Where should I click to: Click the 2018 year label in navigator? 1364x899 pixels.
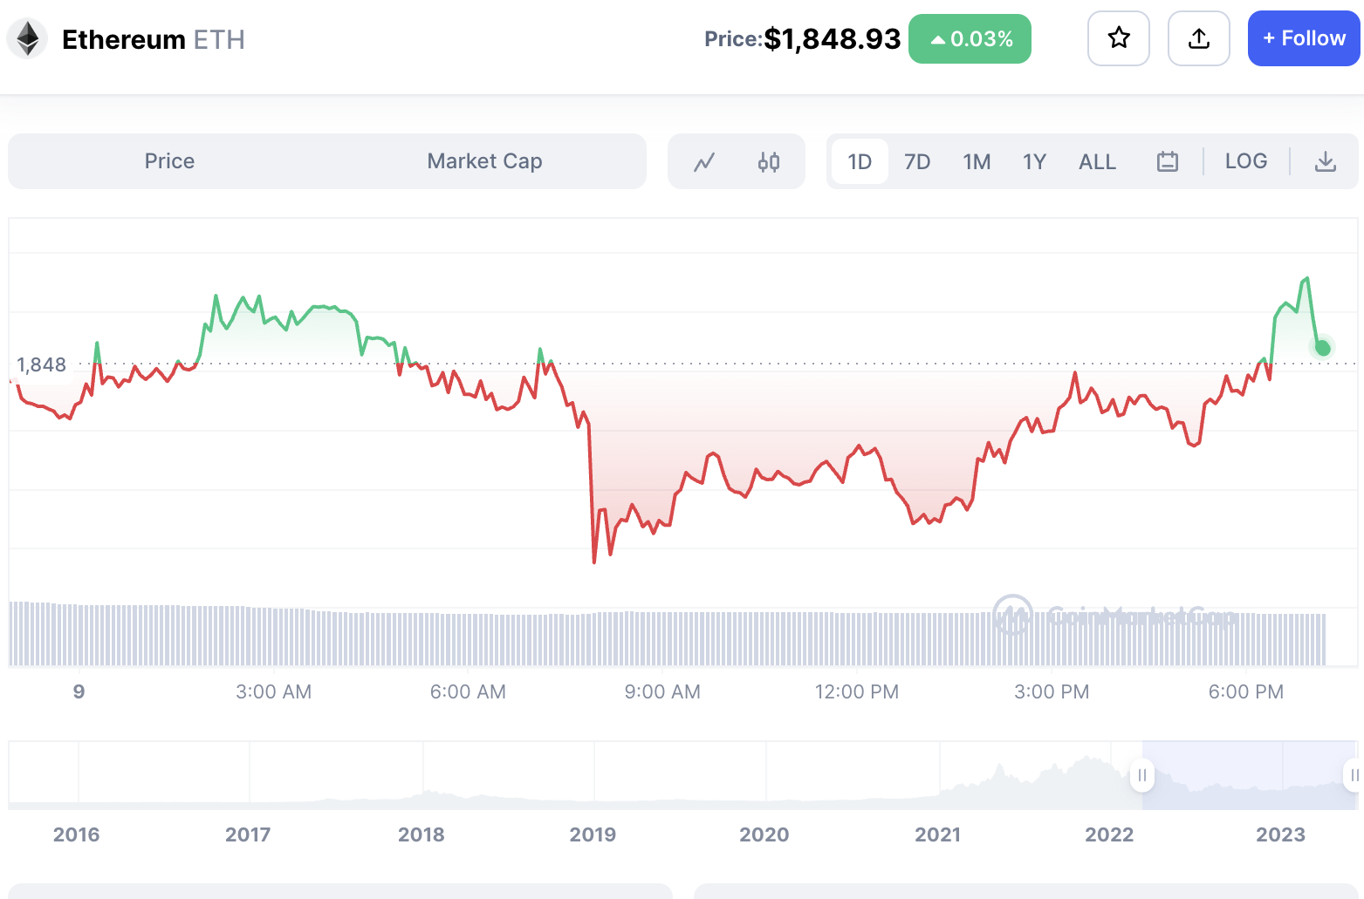point(421,834)
